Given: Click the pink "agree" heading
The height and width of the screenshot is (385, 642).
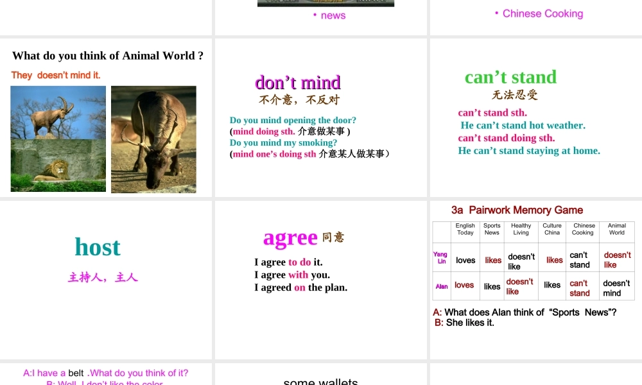Looking at the screenshot, I should [x=291, y=238].
